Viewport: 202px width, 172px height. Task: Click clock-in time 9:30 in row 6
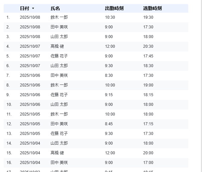point(109,66)
